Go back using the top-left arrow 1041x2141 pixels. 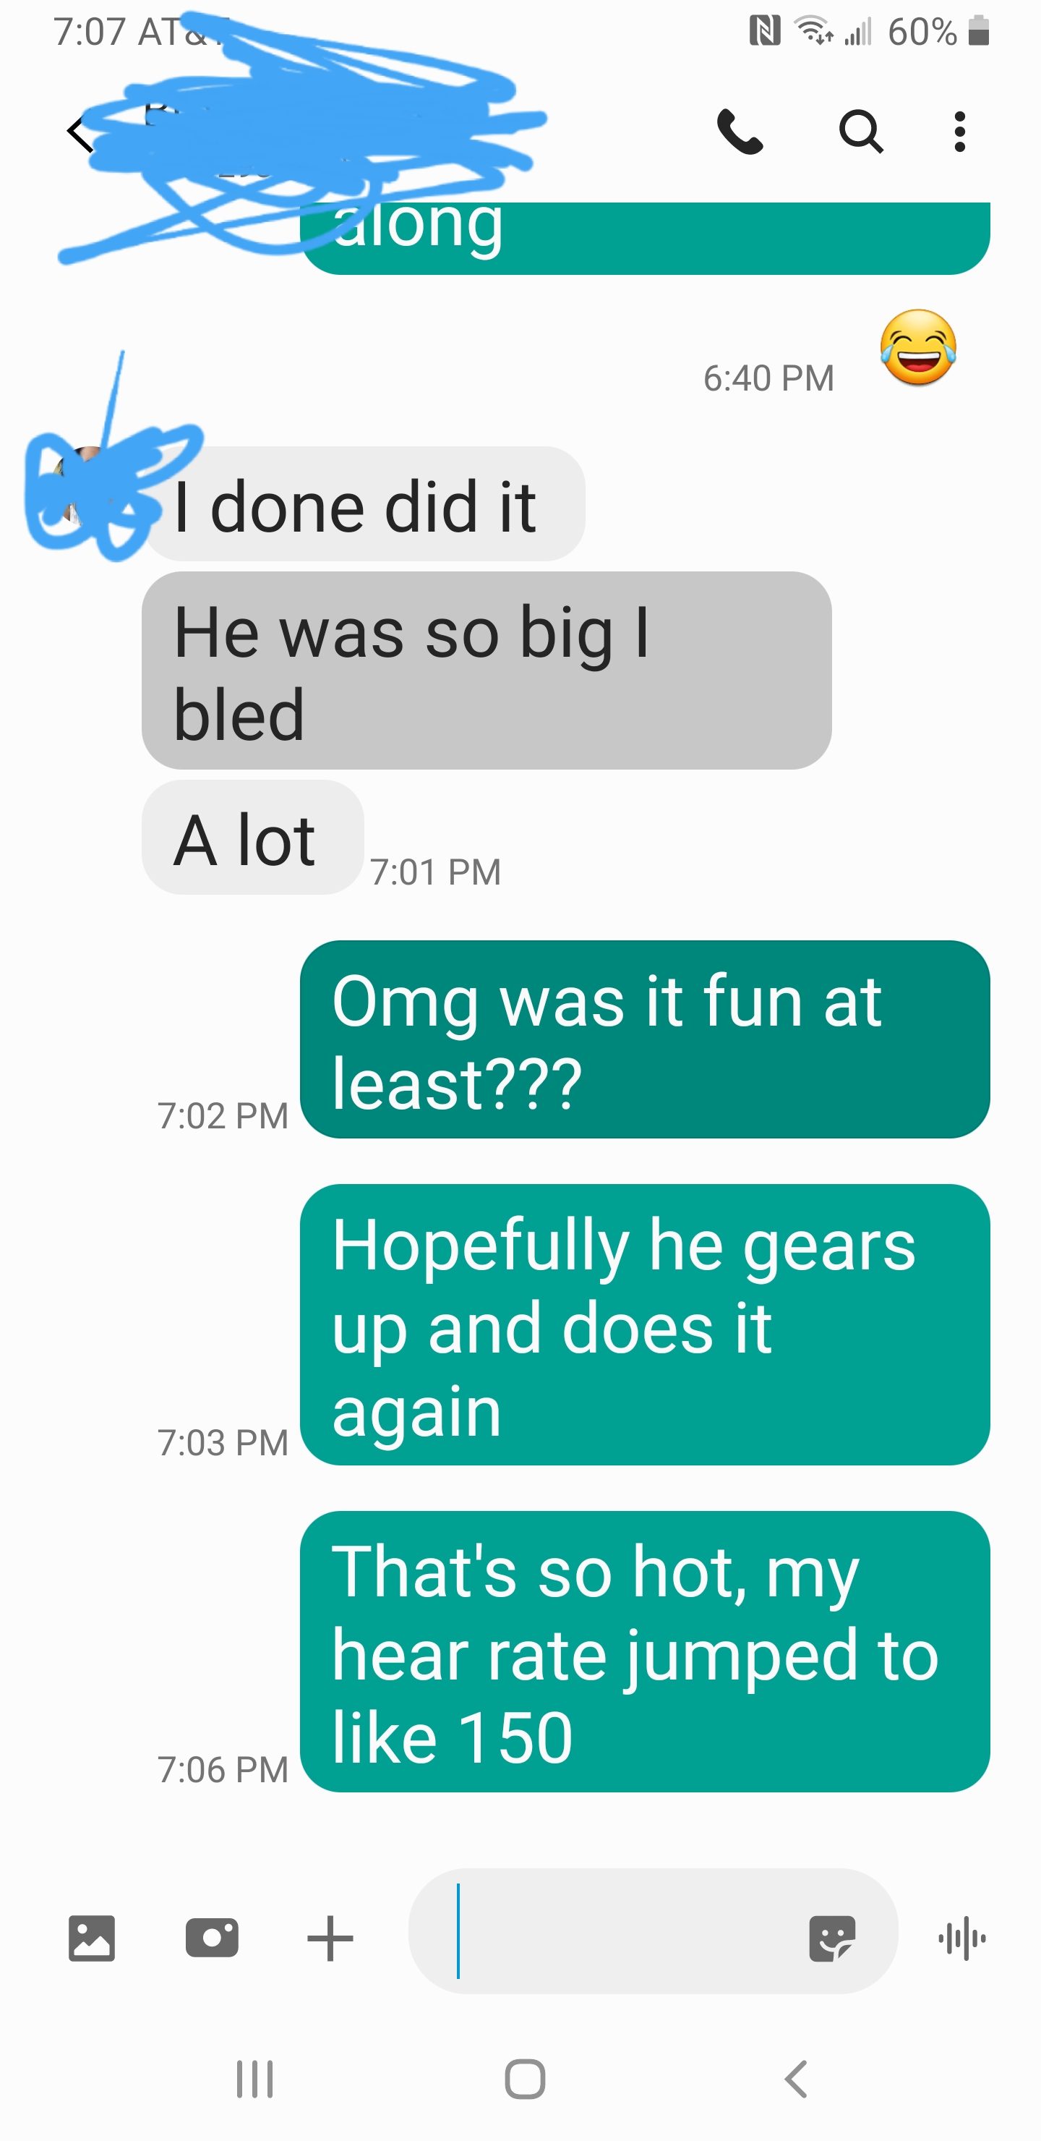(x=80, y=133)
